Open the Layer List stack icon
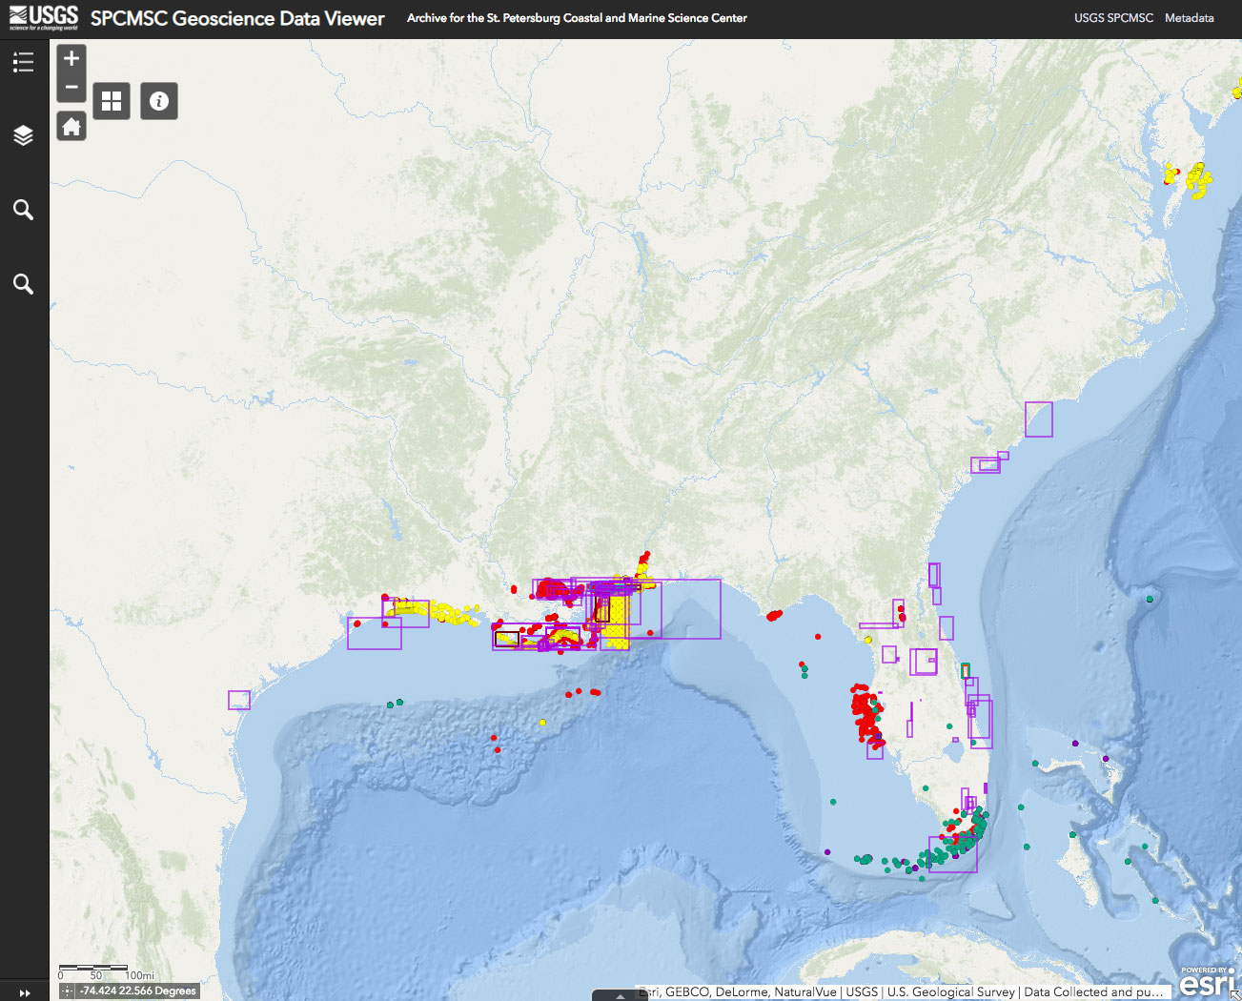Screen dimensions: 1242x1001 point(24,135)
